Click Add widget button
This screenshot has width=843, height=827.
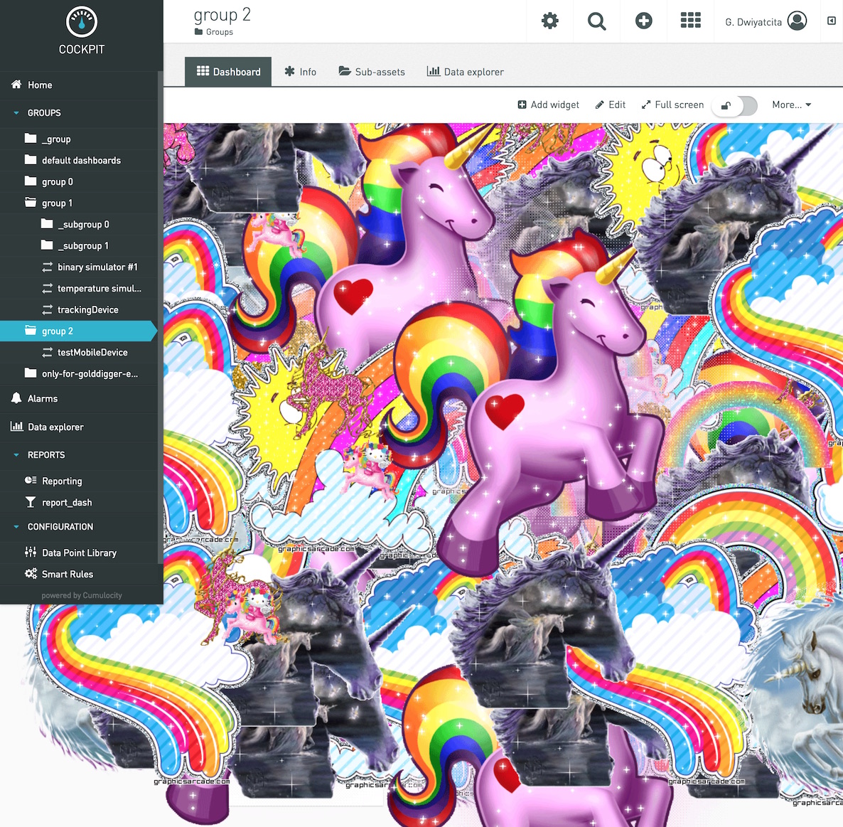tap(549, 105)
